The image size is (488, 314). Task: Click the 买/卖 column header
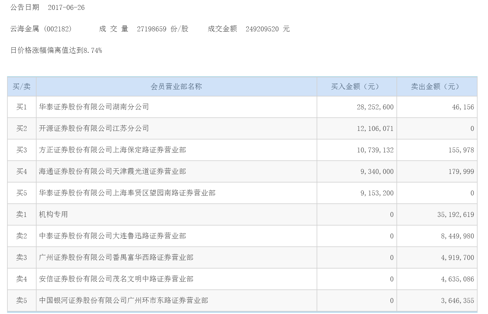[x=21, y=87]
